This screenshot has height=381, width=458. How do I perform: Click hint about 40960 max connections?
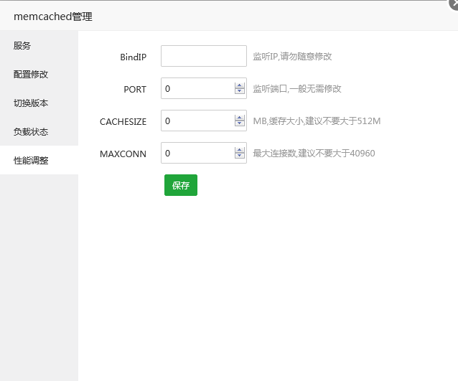[x=314, y=153]
